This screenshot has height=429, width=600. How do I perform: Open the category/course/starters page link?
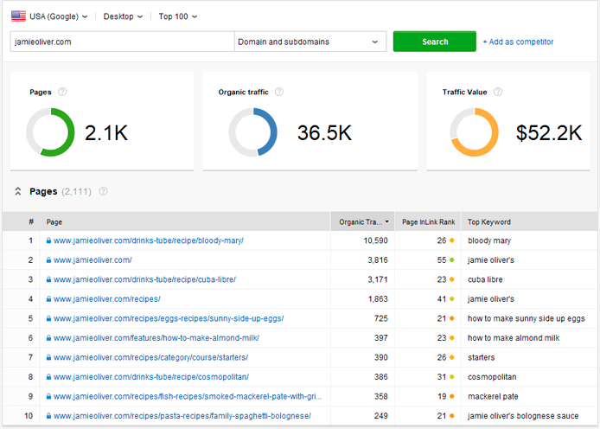150,357
